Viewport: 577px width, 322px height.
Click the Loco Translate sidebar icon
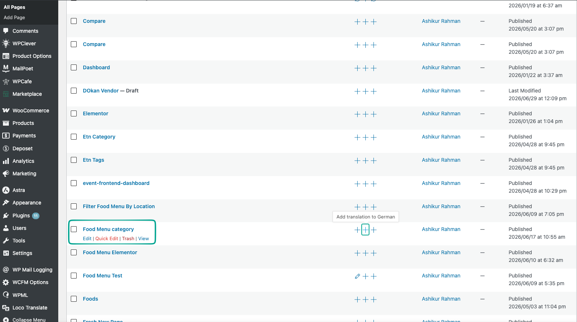[x=6, y=308]
